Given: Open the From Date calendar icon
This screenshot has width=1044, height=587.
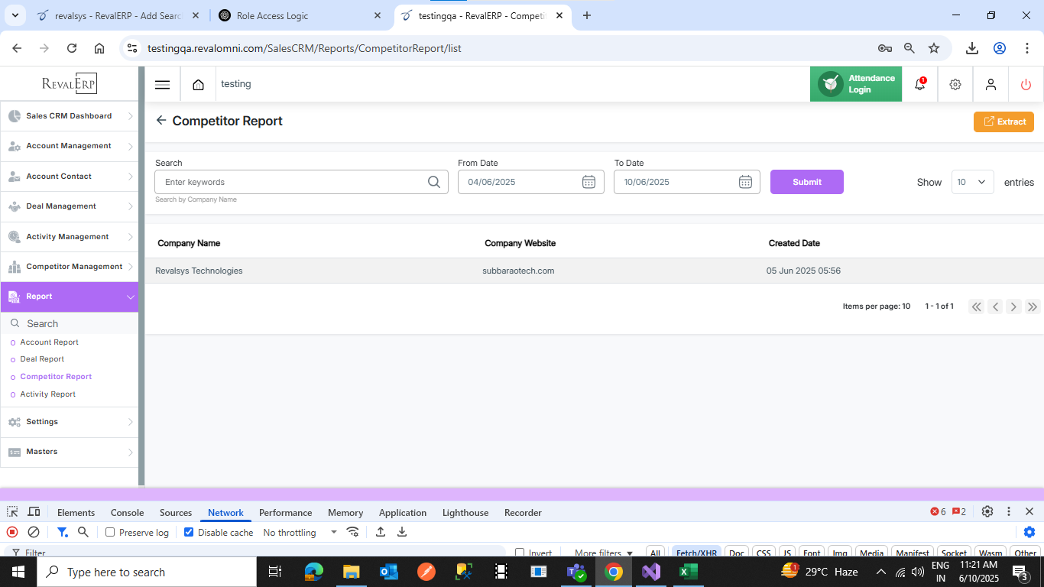Looking at the screenshot, I should coord(588,182).
